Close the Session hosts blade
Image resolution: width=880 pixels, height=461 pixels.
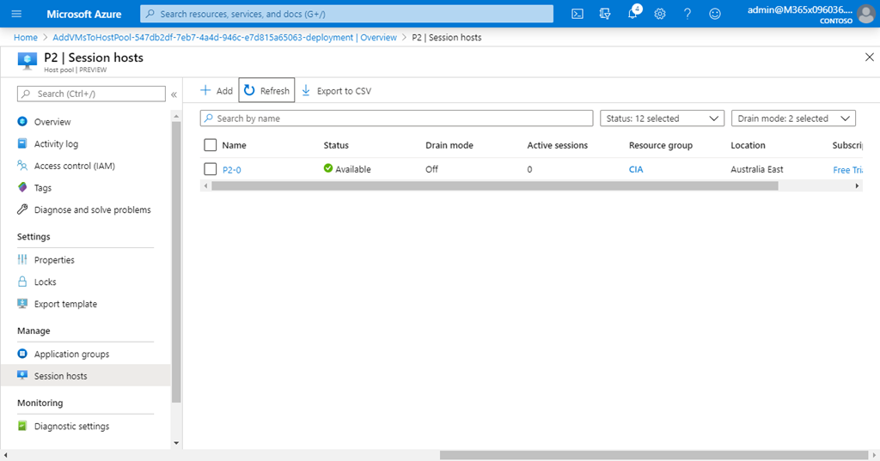868,57
